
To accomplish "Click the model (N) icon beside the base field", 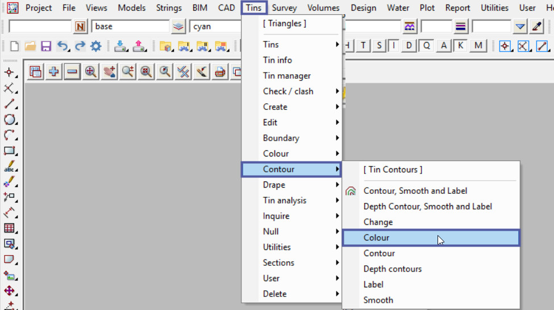I will 81,27.
